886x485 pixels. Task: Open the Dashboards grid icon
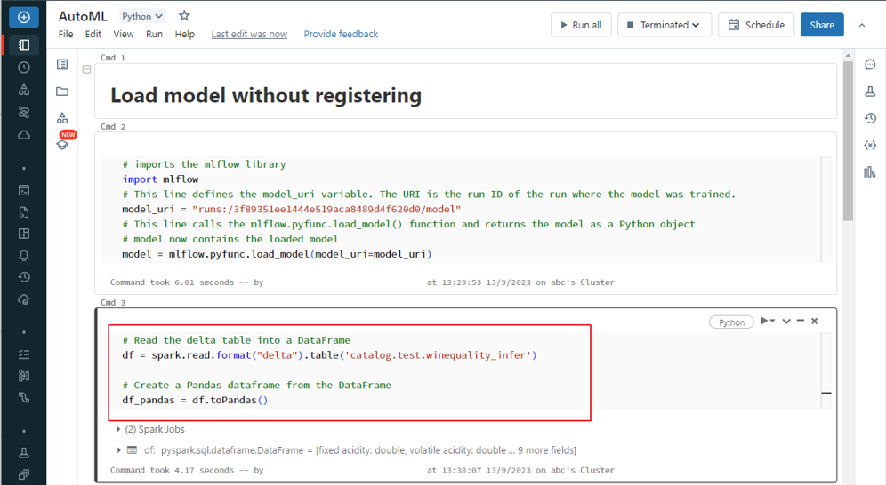24,234
